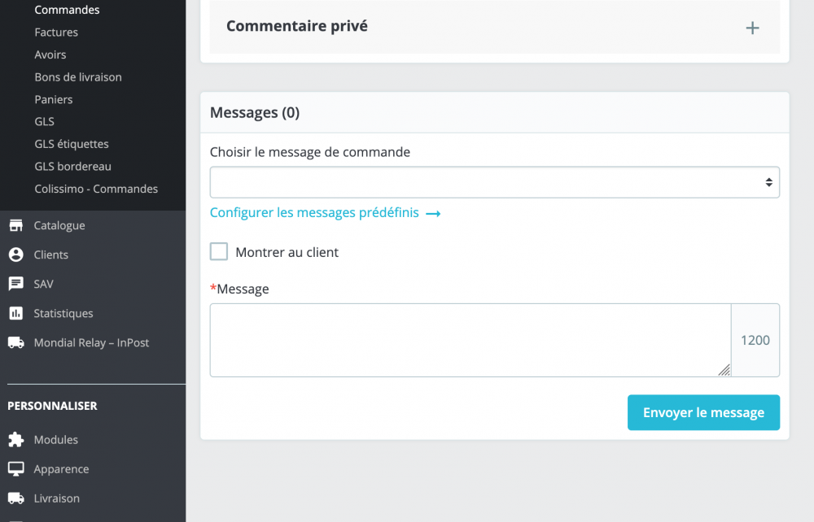Click the Catalogue store icon

pyautogui.click(x=15, y=225)
